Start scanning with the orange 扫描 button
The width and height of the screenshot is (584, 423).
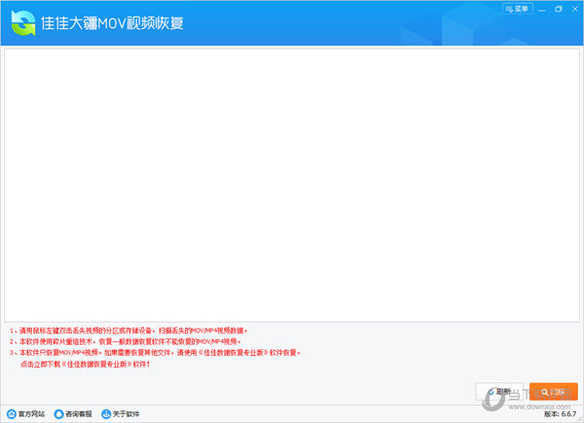tap(554, 392)
